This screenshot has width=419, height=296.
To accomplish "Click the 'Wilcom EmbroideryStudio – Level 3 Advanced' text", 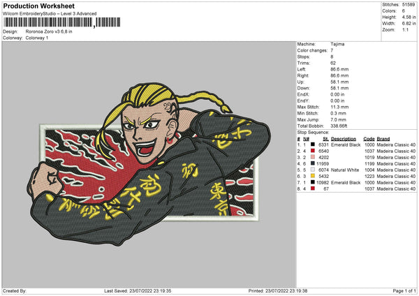I will (50, 14).
